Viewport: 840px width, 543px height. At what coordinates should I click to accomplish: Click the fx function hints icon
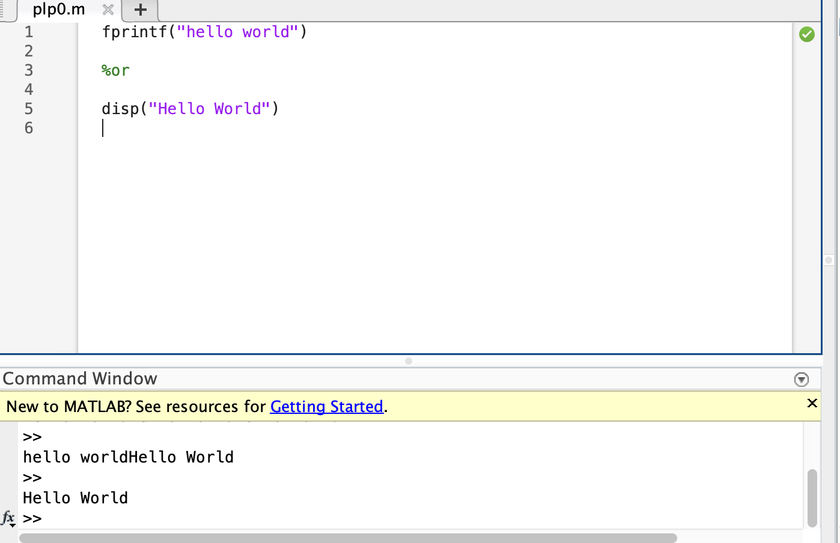point(8,517)
